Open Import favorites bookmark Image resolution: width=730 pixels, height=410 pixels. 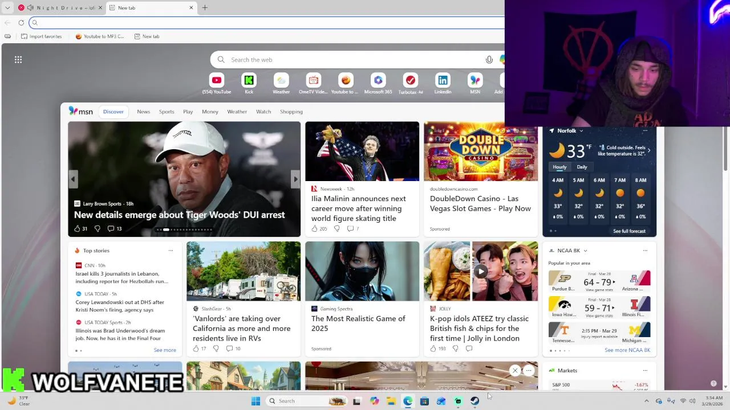pos(41,36)
